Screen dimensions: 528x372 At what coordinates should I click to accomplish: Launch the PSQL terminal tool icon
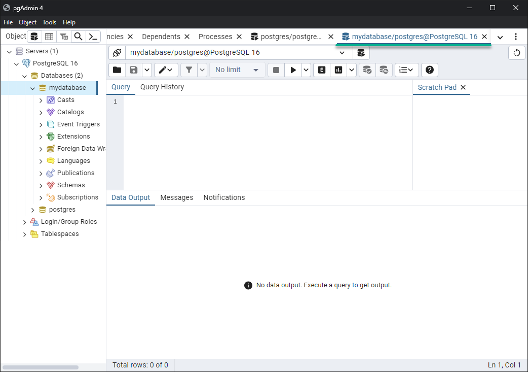[x=93, y=37]
